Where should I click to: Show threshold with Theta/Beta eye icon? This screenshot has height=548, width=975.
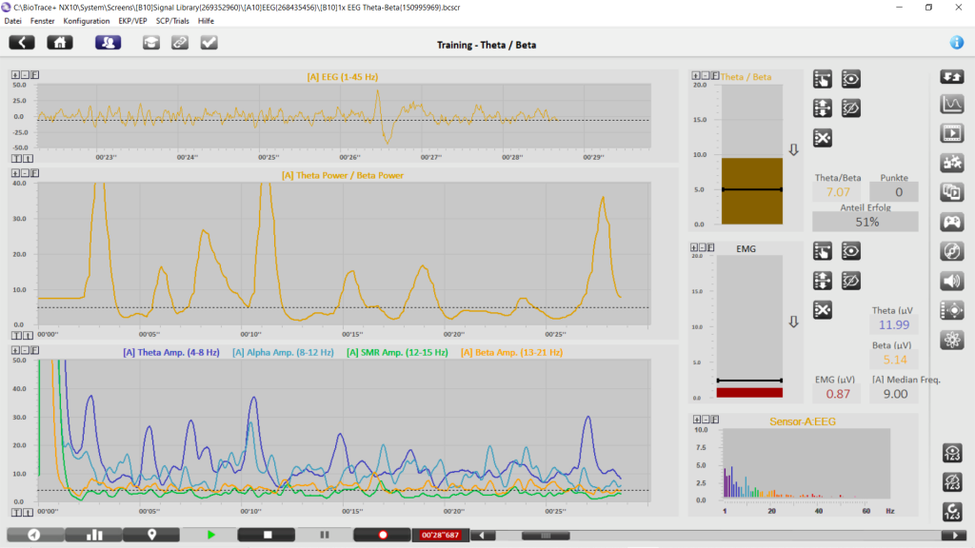pyautogui.click(x=850, y=79)
